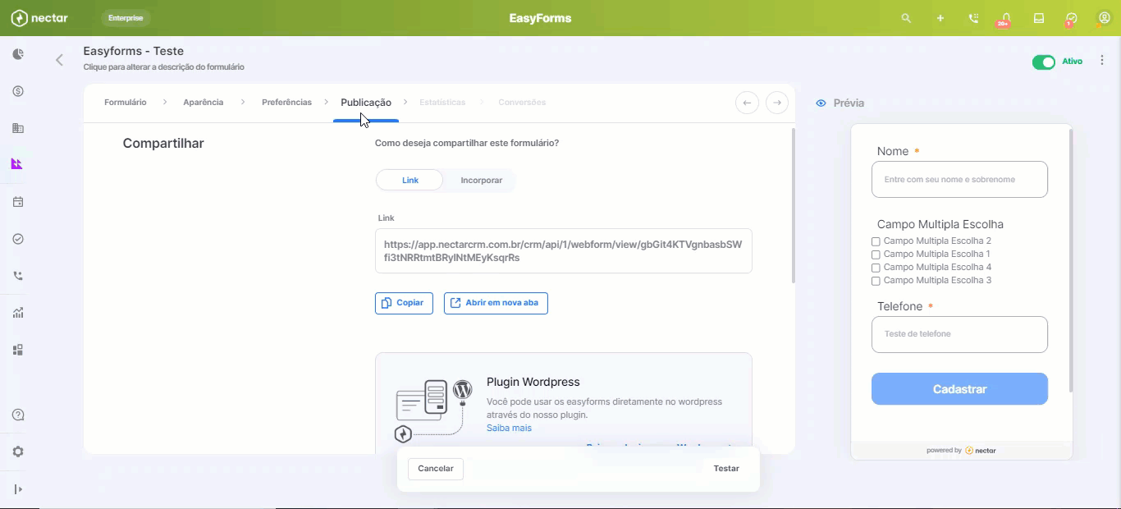Click the Plugin Wordpress heading
This screenshot has height=509, width=1121.
[533, 382]
